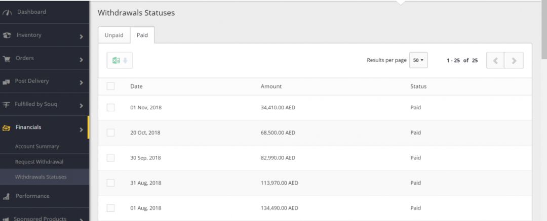Toggle the select-all checkbox in header
Image resolution: width=547 pixels, height=221 pixels.
click(x=110, y=86)
